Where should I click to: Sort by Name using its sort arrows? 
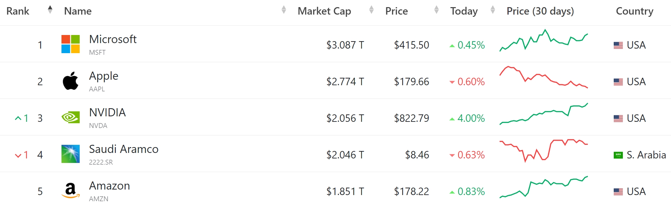tap(284, 10)
